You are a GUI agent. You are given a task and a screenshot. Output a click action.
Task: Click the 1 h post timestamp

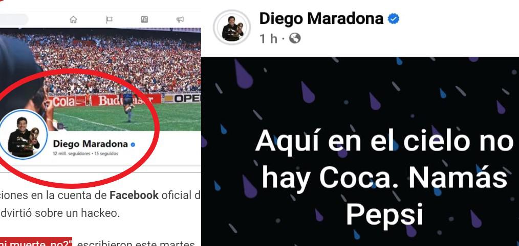268,39
